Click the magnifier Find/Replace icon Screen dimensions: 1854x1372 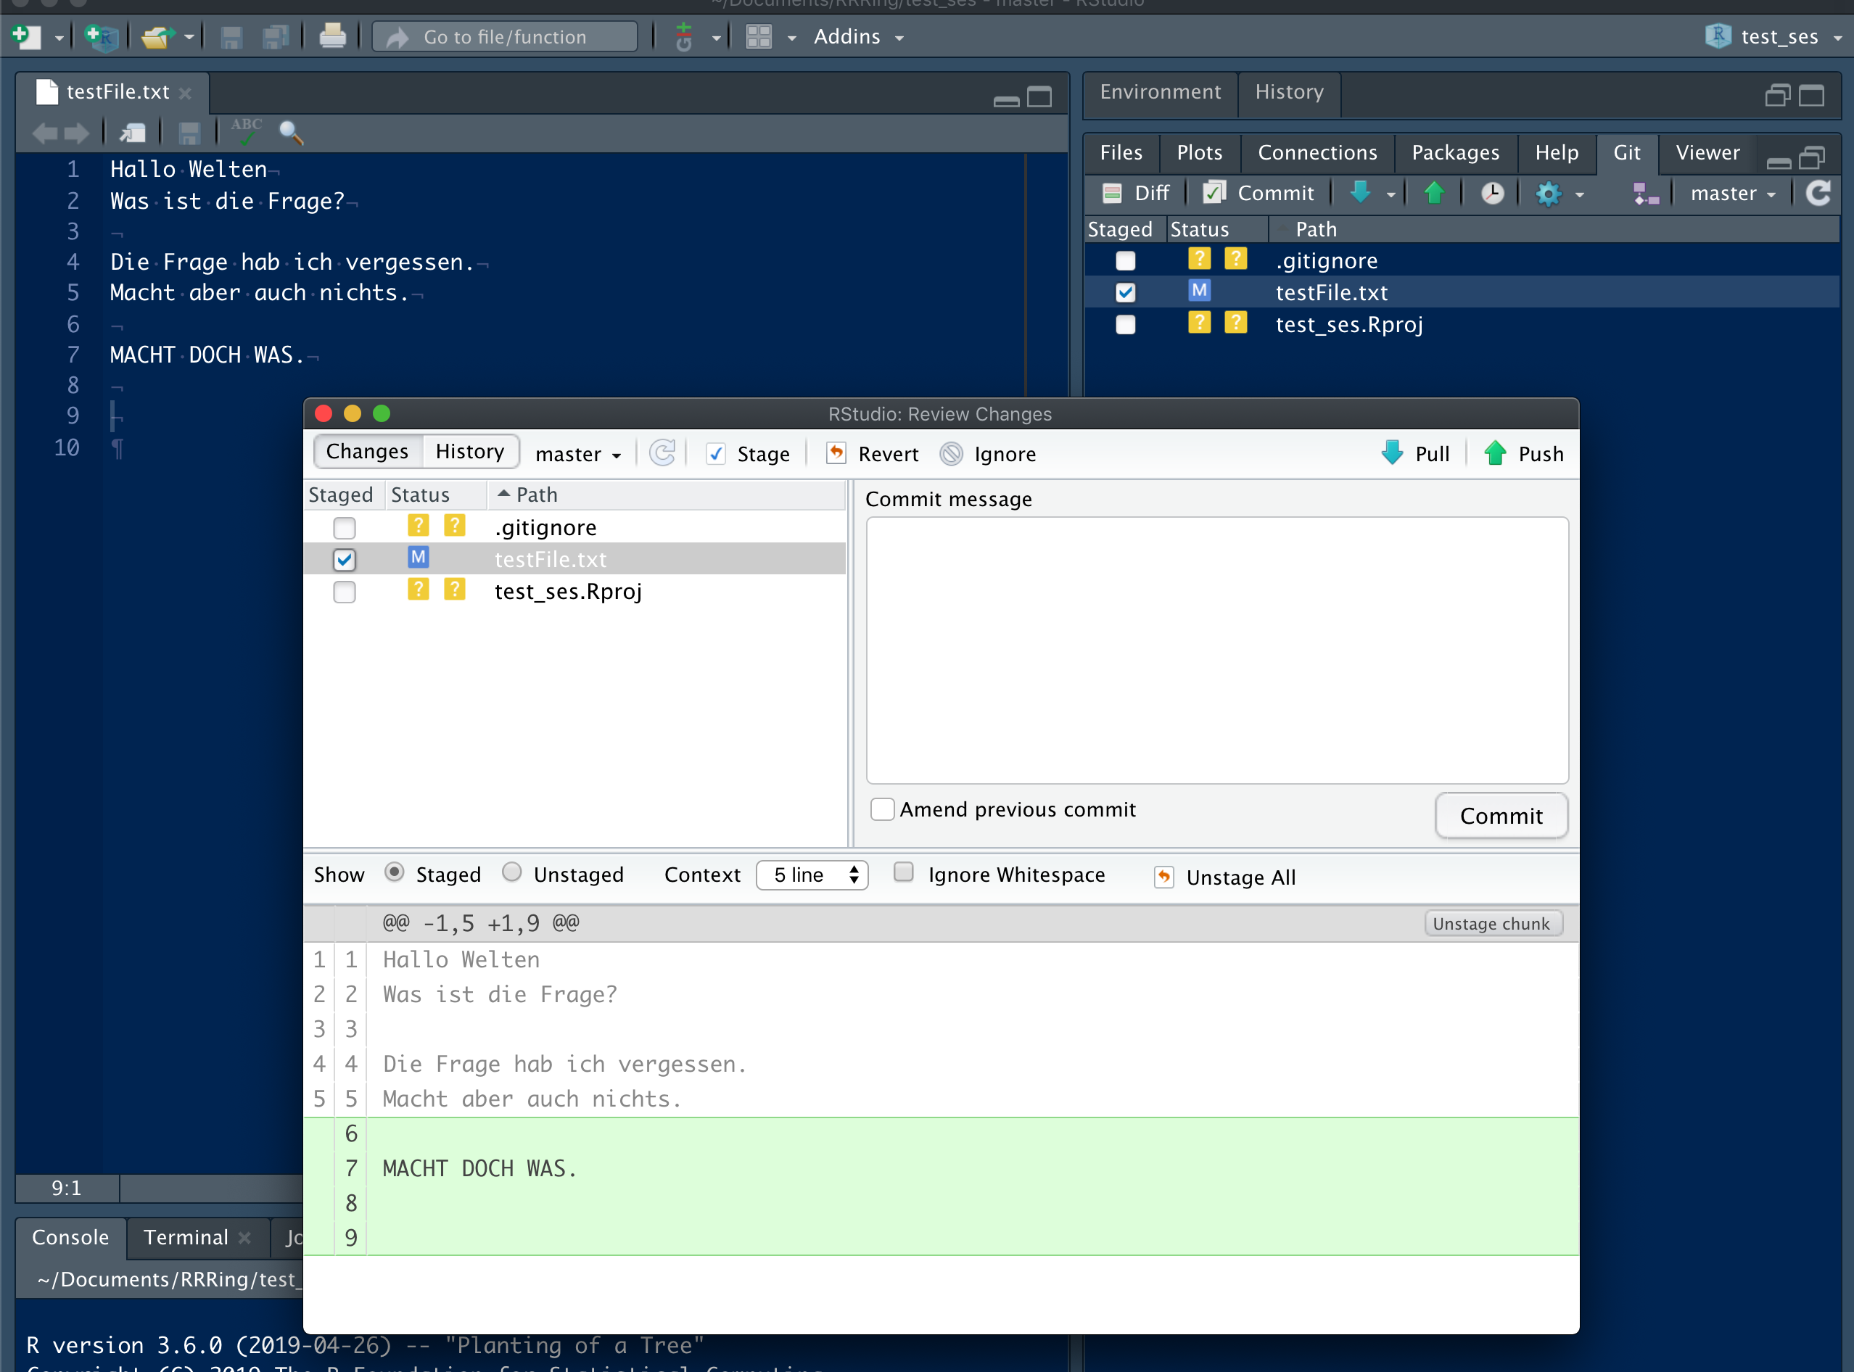291,132
